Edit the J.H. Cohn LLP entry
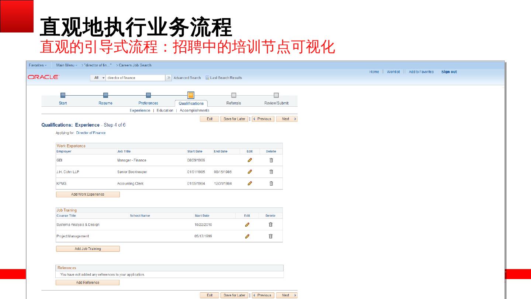 click(x=250, y=172)
